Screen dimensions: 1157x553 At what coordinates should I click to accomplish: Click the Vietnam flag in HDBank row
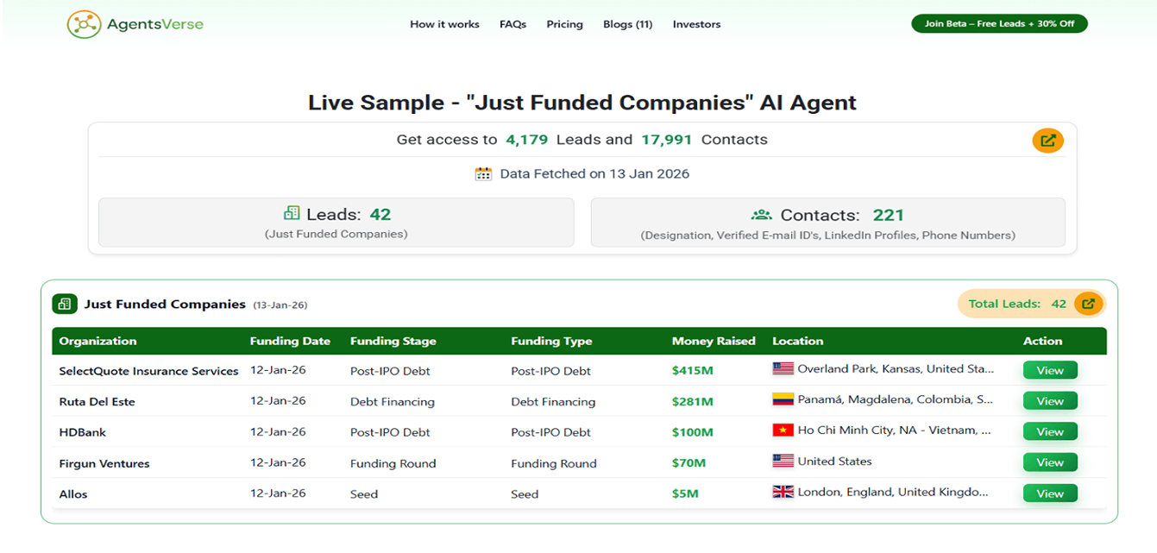point(783,430)
